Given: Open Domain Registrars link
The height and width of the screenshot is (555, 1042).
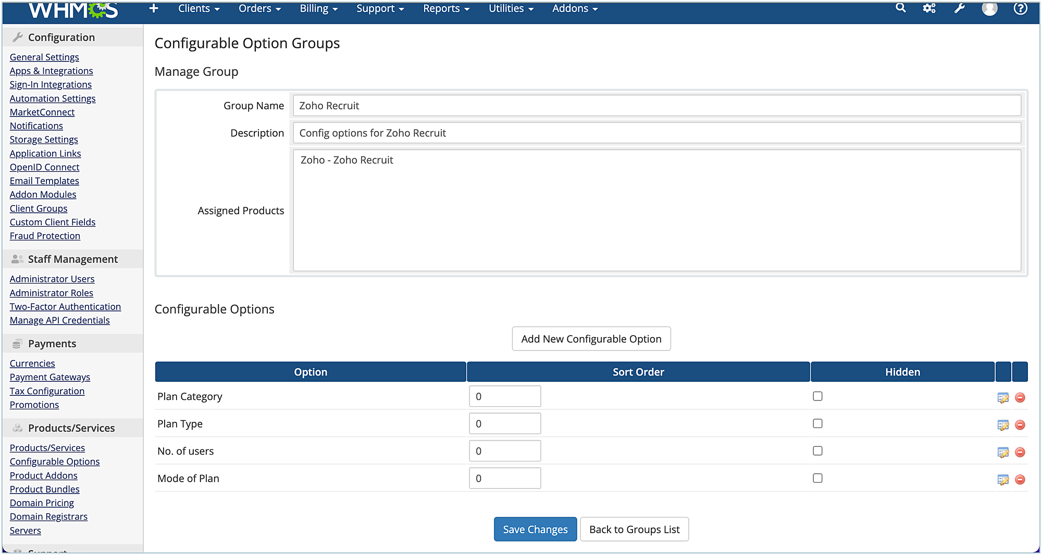Looking at the screenshot, I should tap(48, 517).
